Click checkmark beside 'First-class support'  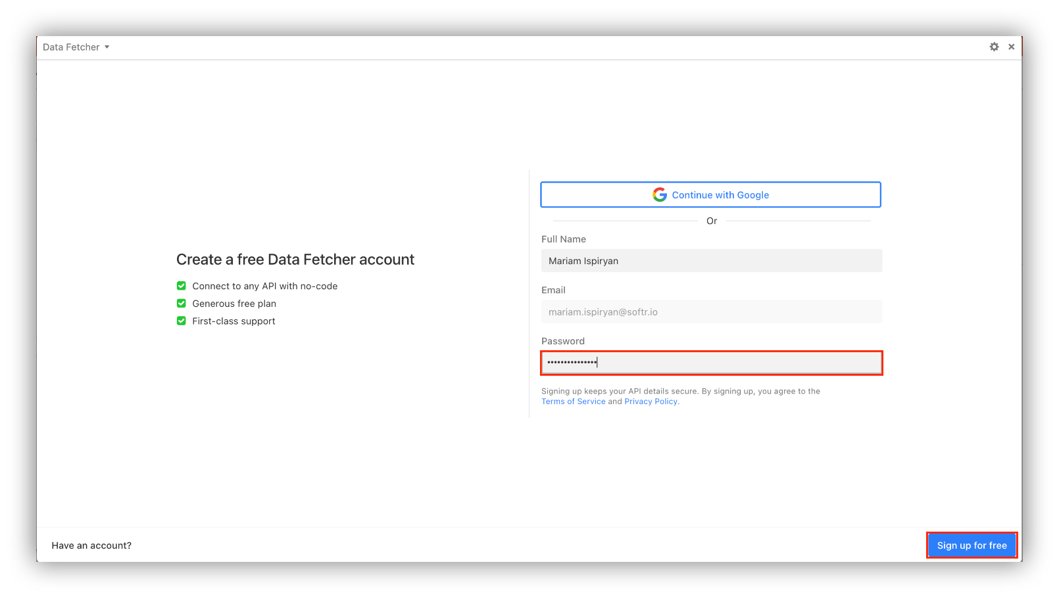point(182,321)
